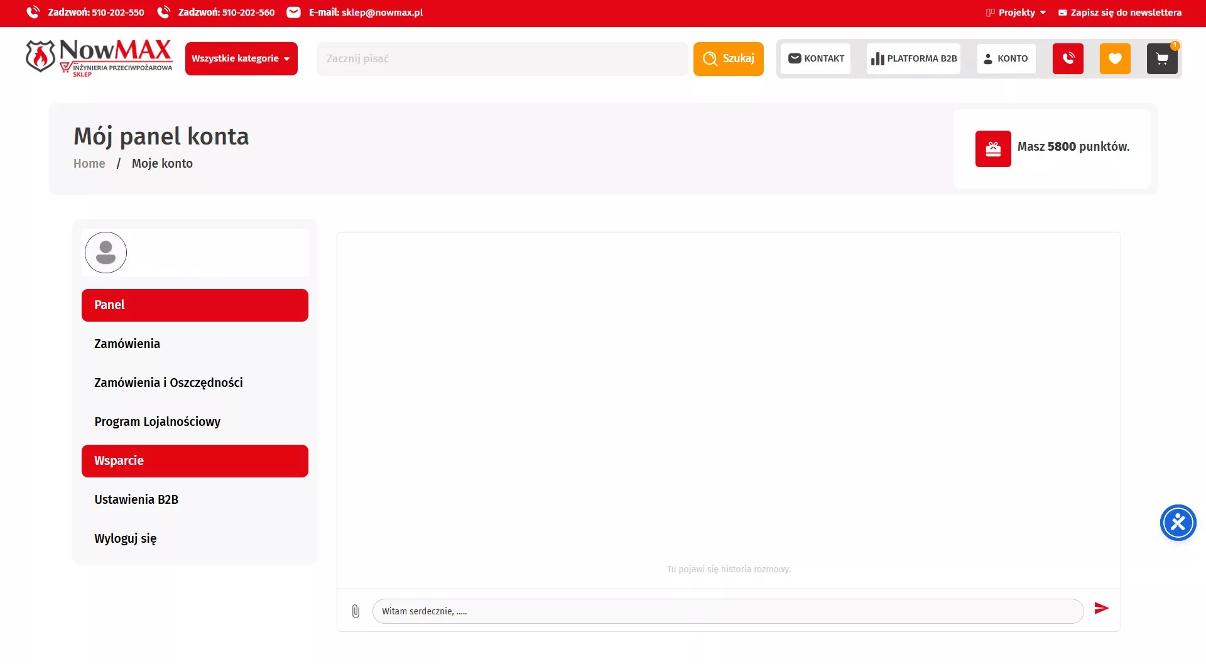The image size is (1206, 664).
Task: Focus the chat message input field
Action: point(727,611)
